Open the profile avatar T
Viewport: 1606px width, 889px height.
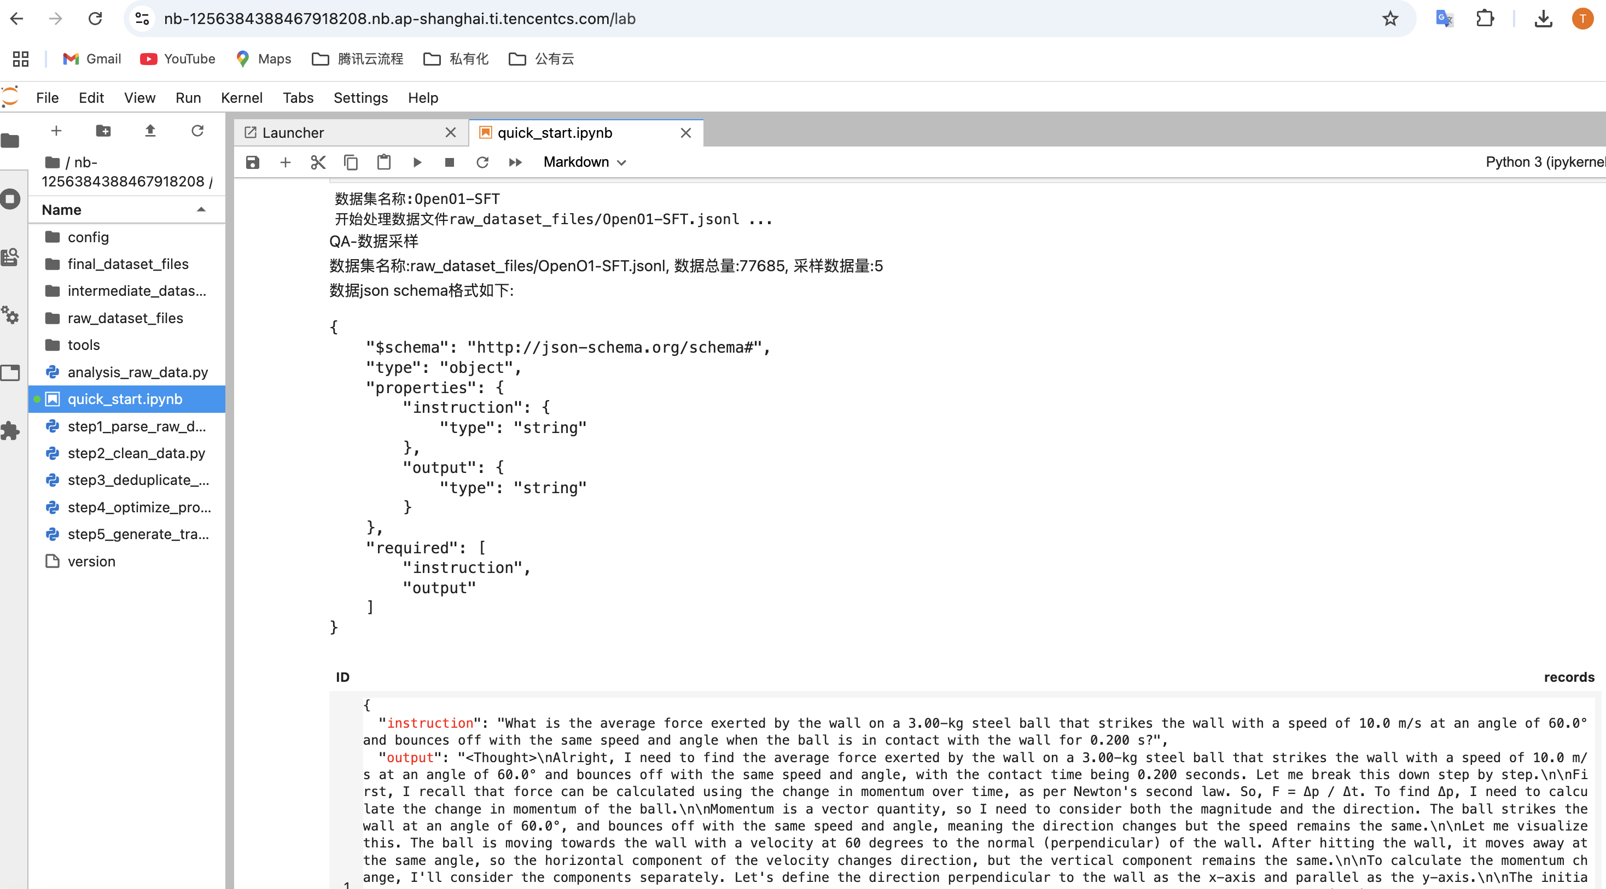(1582, 19)
